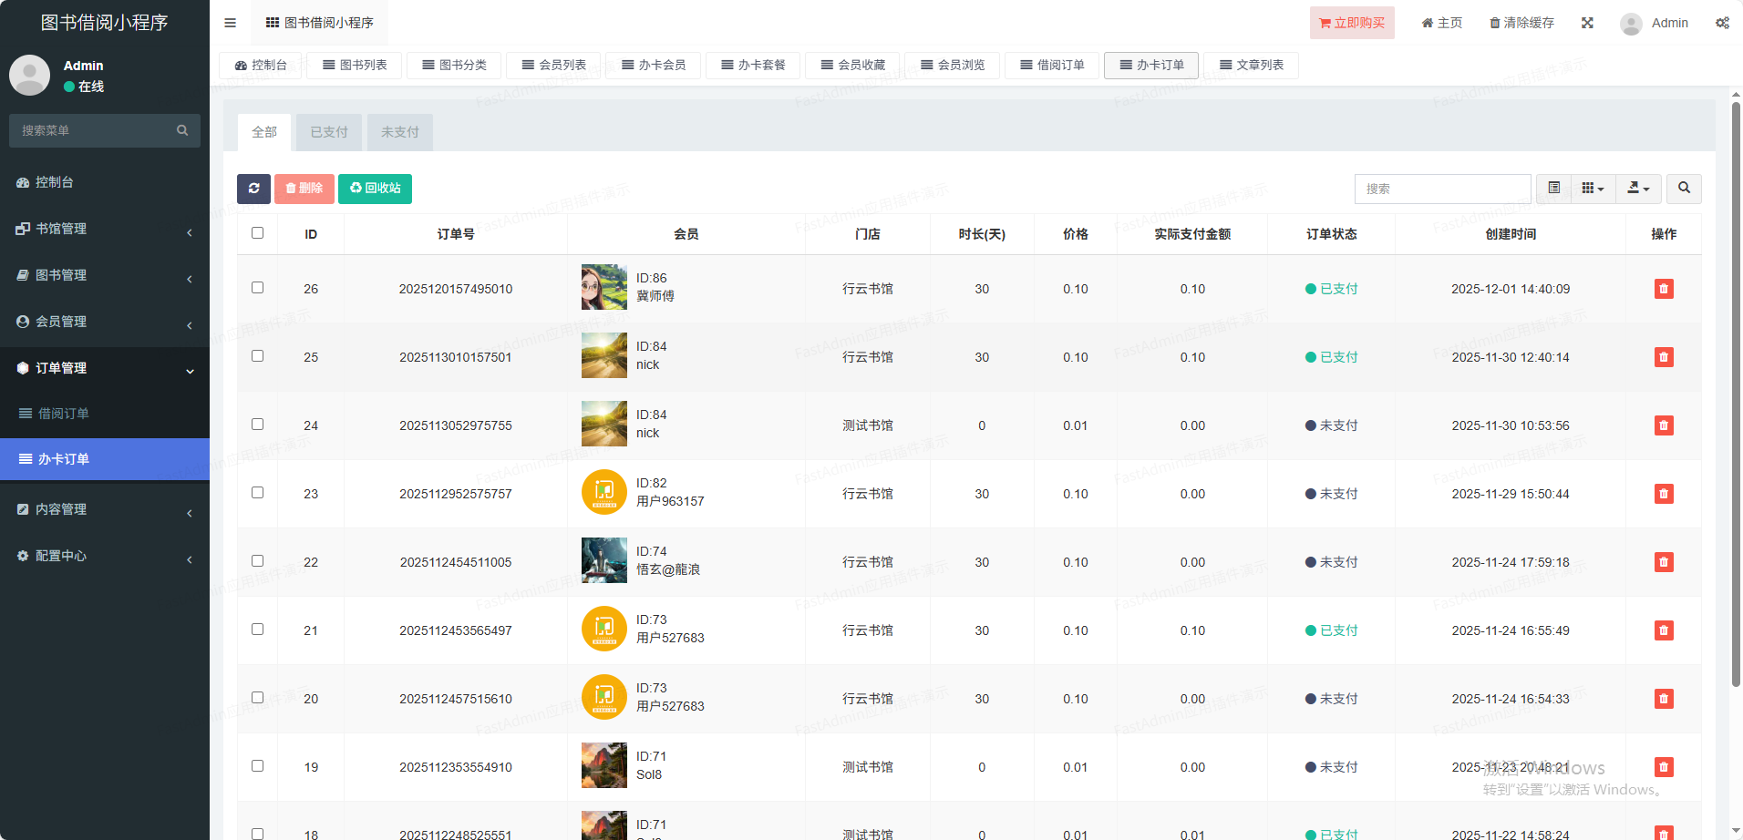Open the settings gears icon top right
This screenshot has height=840, width=1743.
(1722, 23)
